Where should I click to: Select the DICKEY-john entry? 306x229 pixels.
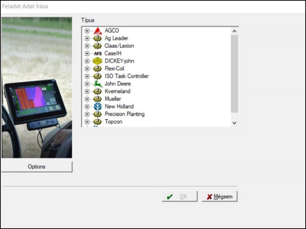(x=120, y=61)
